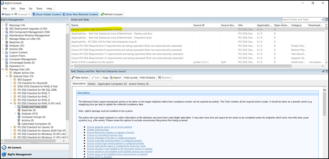329x159 pixels.
Task: Expand the Master Action Site node
Action: pos(7,73)
